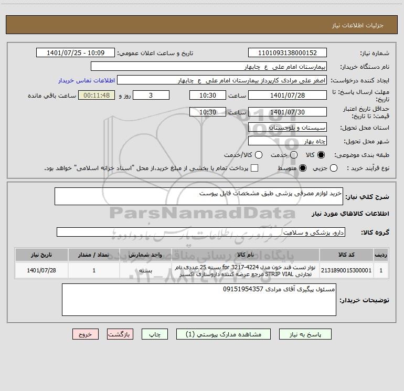This screenshot has height=391, width=404.
Task: Click the buyer notes text area
Action: click(x=199, y=300)
